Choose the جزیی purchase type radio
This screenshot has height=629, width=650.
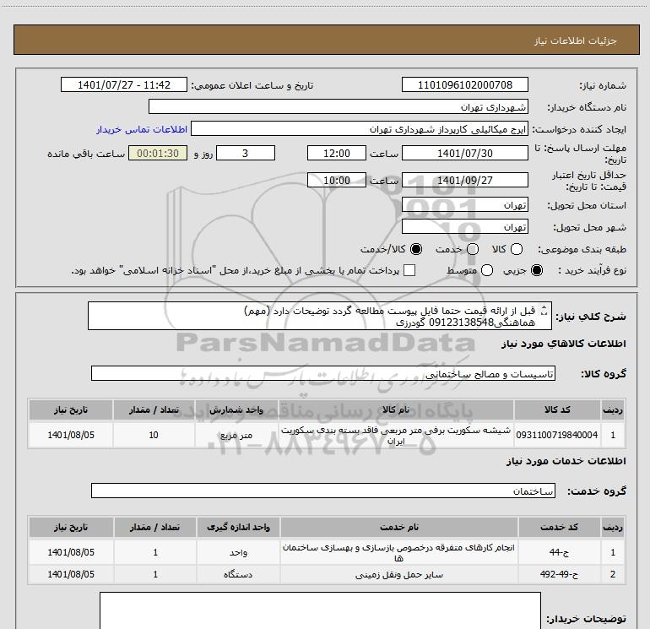click(x=537, y=270)
